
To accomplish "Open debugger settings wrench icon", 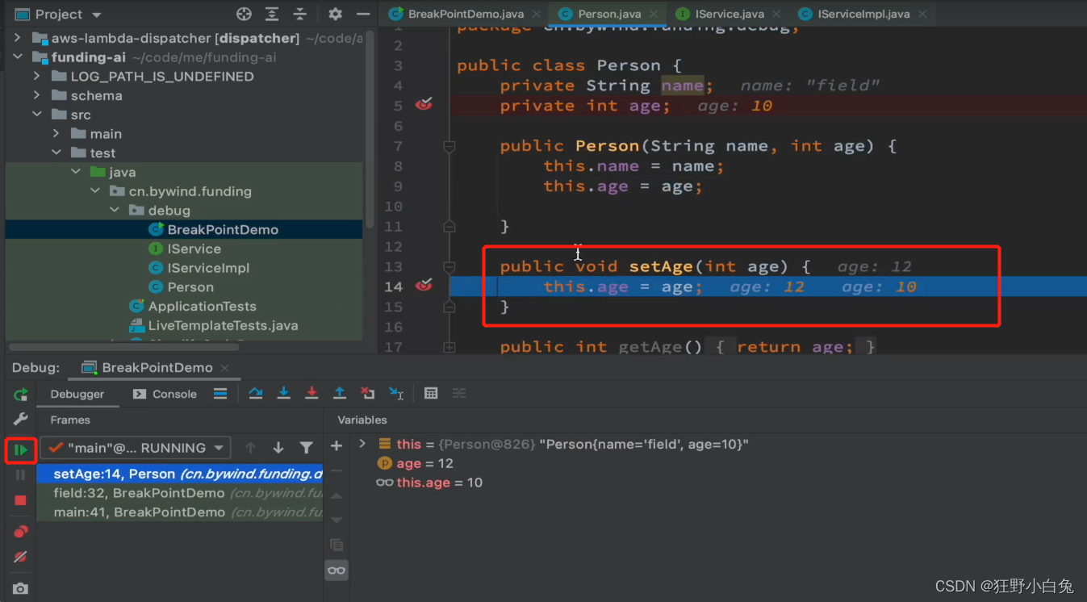I will pyautogui.click(x=21, y=419).
